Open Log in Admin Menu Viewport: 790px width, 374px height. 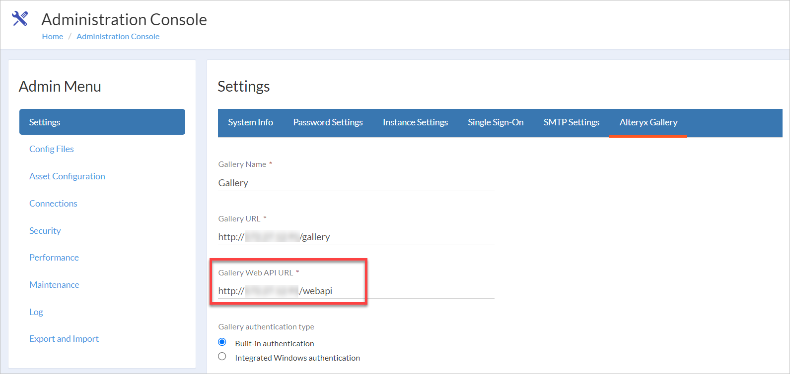36,312
